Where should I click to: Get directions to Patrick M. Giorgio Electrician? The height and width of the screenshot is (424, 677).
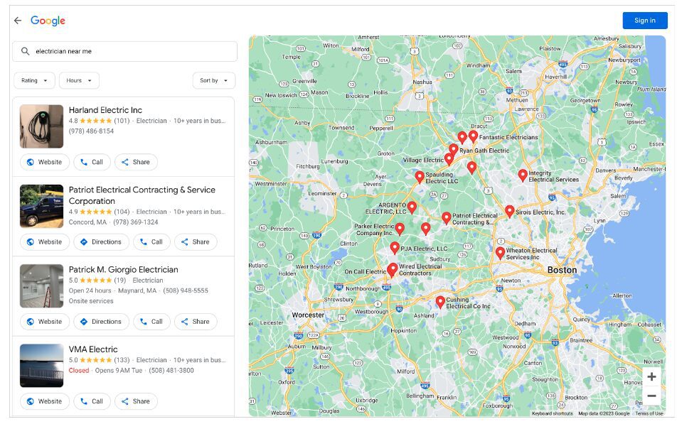[x=101, y=322]
